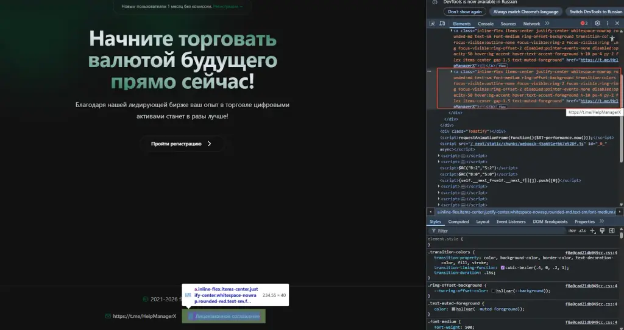Activate the element inspector picker icon
624x330 pixels.
point(432,24)
